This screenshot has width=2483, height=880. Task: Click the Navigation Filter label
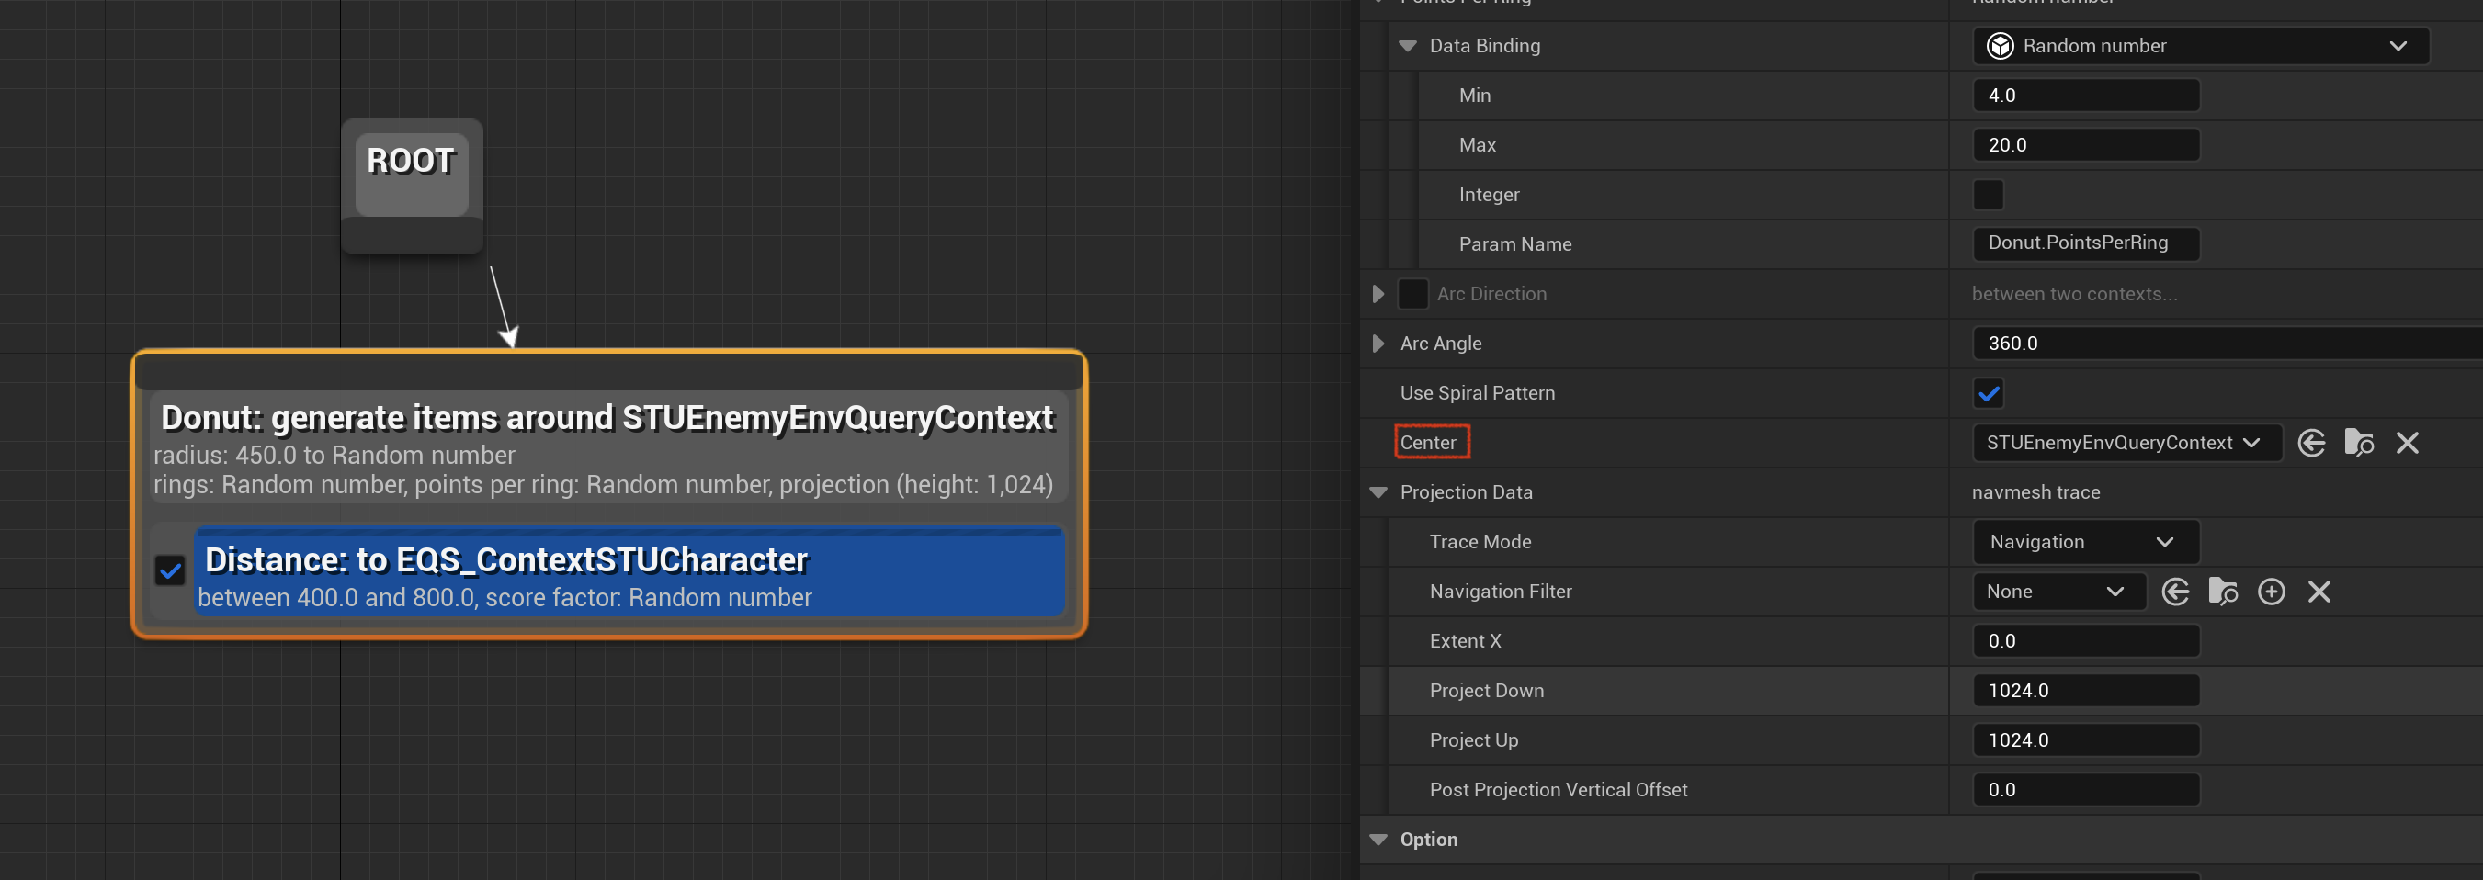click(x=1500, y=592)
